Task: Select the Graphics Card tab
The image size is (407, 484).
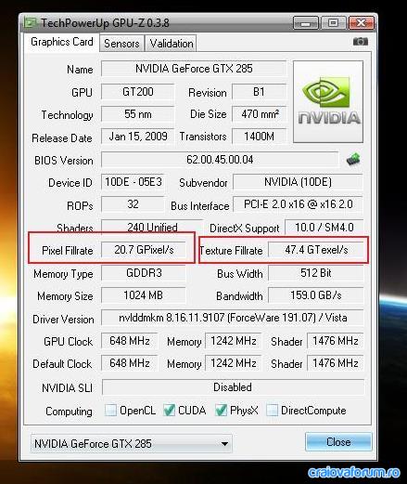Action: (x=62, y=42)
